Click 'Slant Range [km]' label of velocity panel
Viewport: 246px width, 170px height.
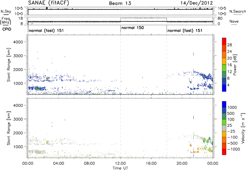pyautogui.click(x=9, y=128)
